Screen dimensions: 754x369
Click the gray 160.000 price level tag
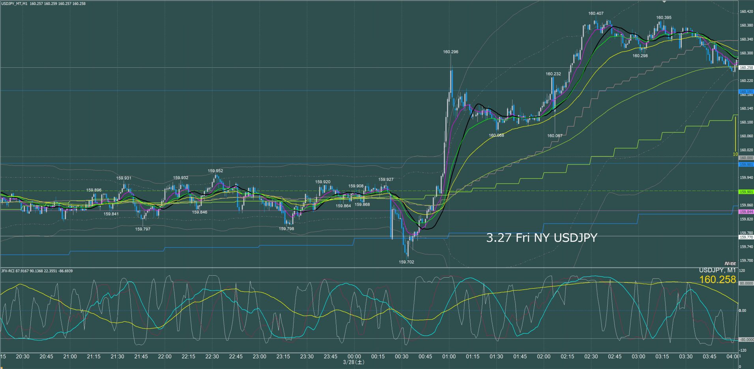[746, 158]
